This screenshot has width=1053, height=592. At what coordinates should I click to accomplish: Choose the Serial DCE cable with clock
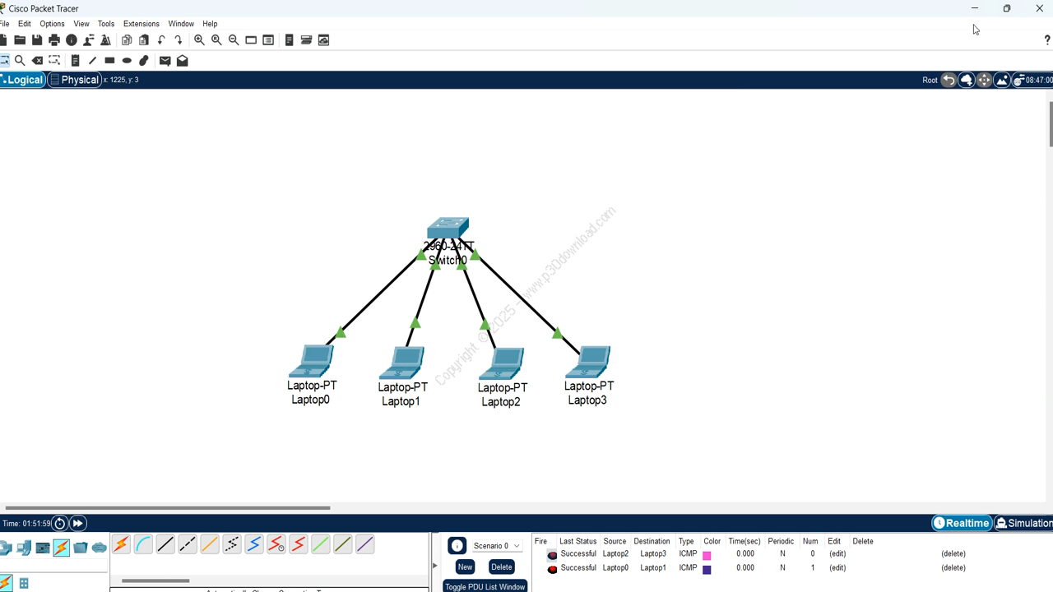coord(276,544)
